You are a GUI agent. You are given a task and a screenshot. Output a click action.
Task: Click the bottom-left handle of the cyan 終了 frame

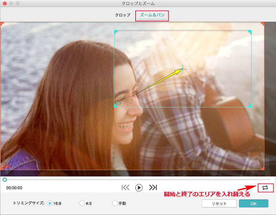click(116, 105)
